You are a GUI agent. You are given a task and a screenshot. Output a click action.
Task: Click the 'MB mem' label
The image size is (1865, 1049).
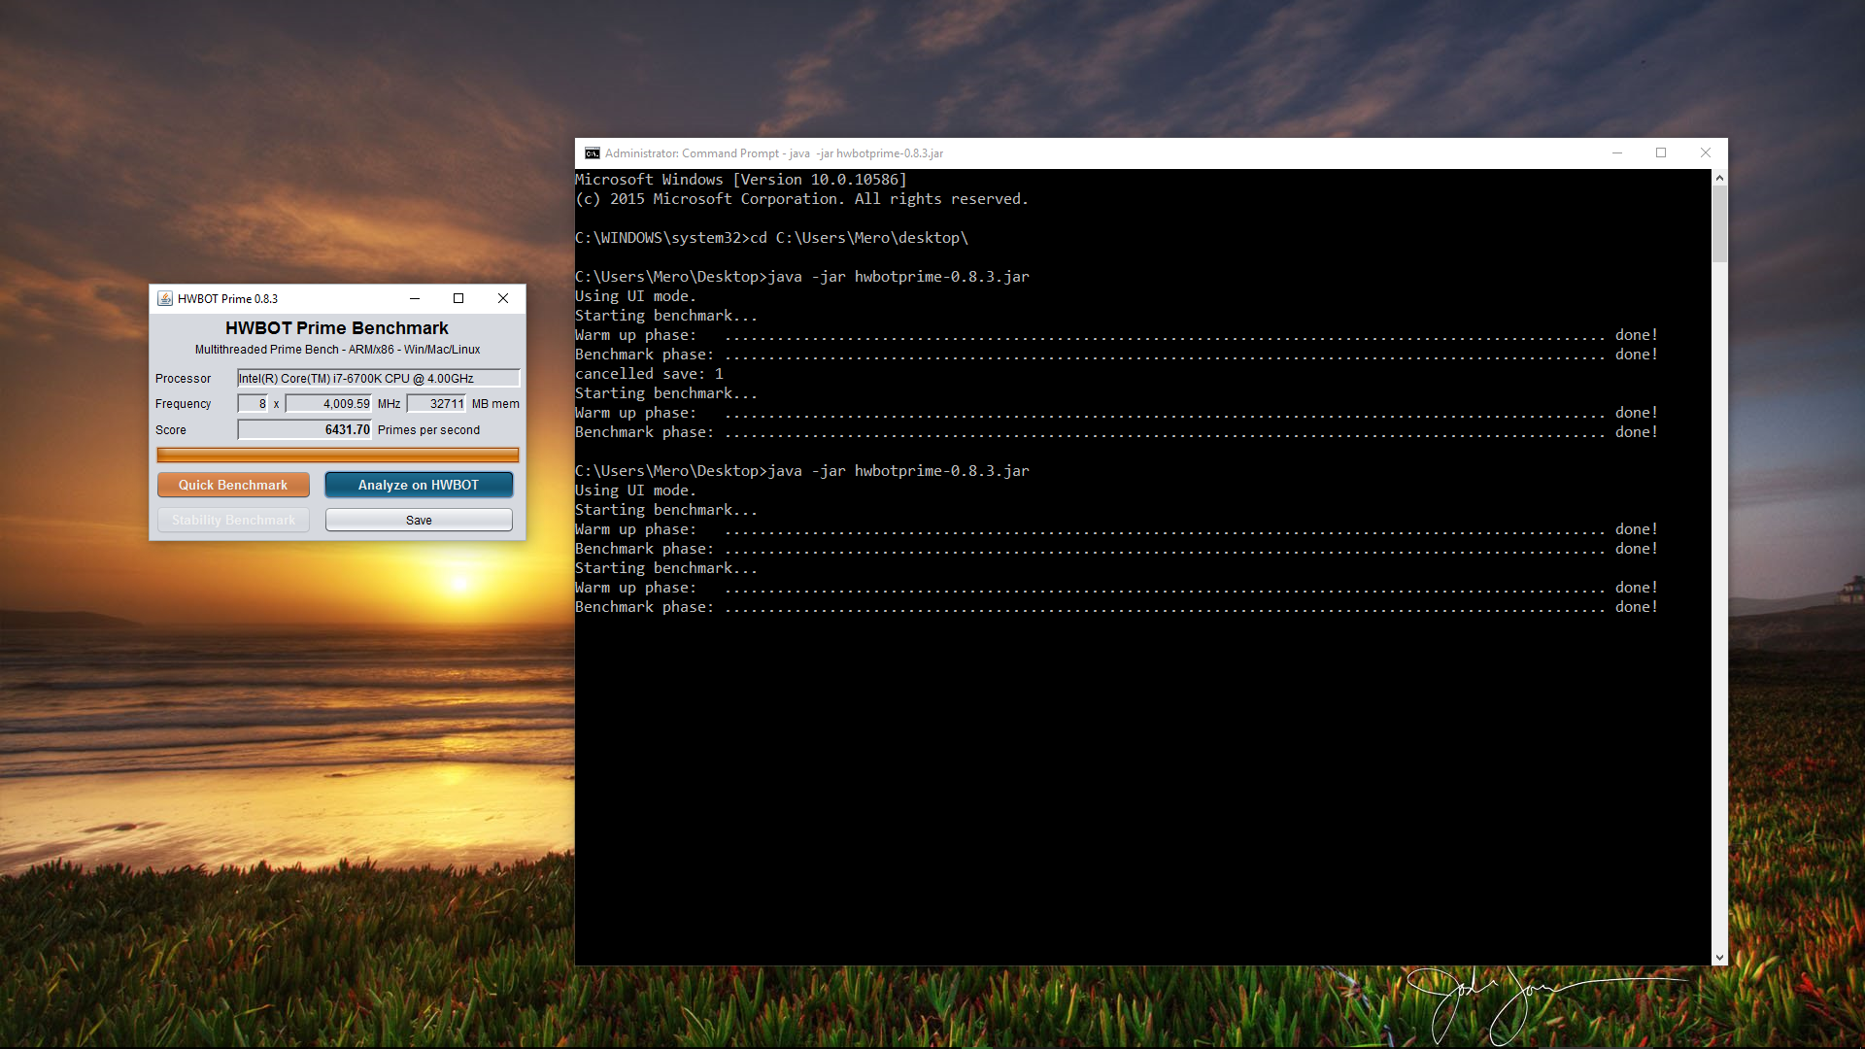click(x=495, y=404)
